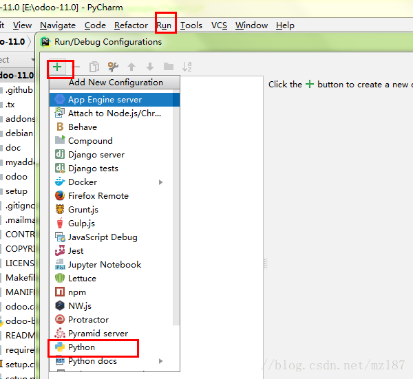
Task: Open the wrench Edit Defaults icon
Action: (x=113, y=67)
